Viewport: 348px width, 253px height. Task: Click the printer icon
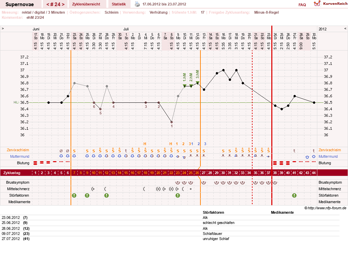(x=137, y=4)
